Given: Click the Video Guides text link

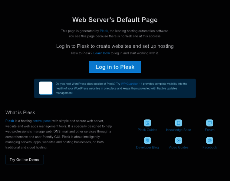Looking at the screenshot, I should pyautogui.click(x=179, y=148).
